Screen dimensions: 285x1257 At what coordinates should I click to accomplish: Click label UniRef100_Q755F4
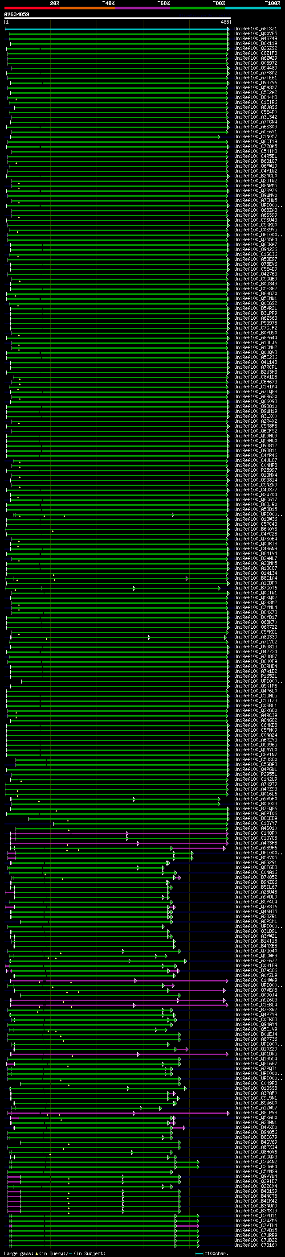(x=256, y=239)
